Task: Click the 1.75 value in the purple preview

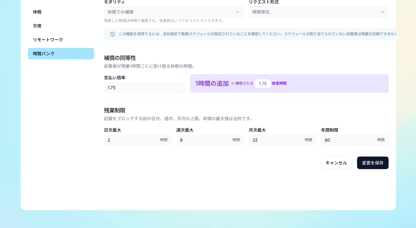Action: (x=263, y=84)
